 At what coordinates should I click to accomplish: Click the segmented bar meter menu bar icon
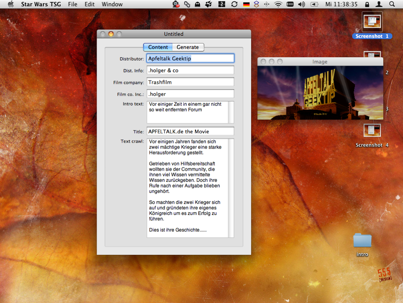tap(290, 4)
